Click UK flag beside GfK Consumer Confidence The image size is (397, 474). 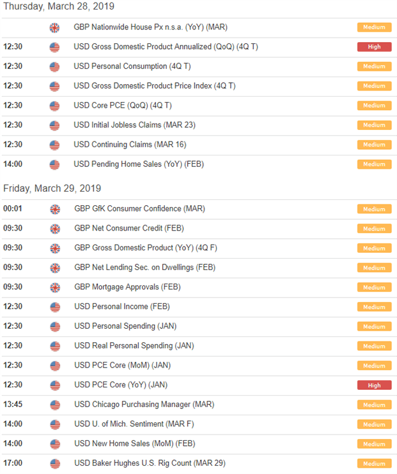pos(55,209)
